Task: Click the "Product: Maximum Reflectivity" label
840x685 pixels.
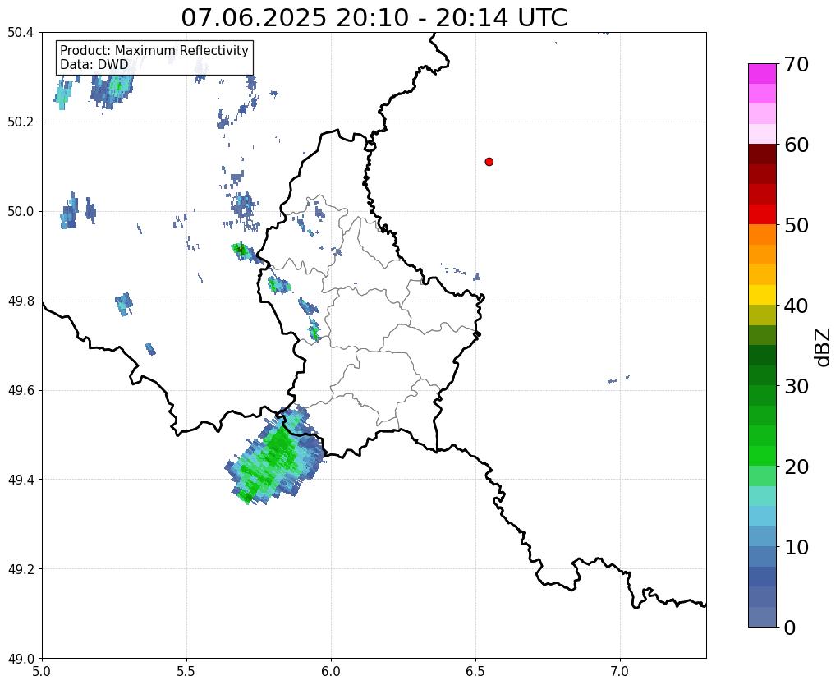Action: point(154,50)
